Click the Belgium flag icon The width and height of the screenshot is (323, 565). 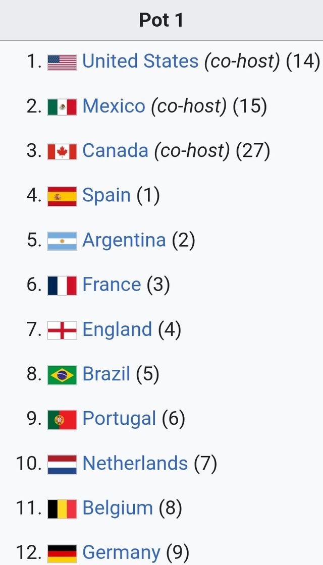coord(62,508)
